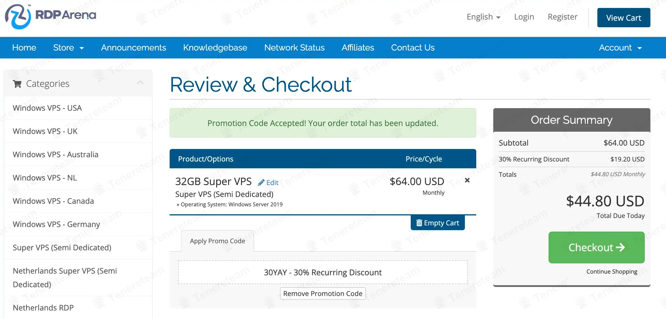Select Super VPS (Semi Dedicated) category
Viewport: 666px width, 319px height.
pyautogui.click(x=62, y=247)
